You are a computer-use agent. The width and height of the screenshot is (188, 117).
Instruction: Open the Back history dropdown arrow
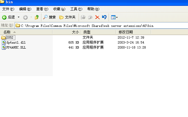tap(18, 17)
